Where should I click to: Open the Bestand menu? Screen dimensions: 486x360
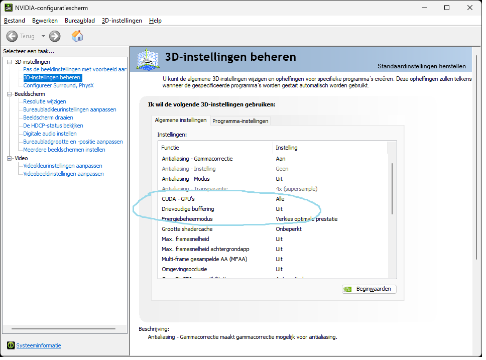click(x=15, y=21)
